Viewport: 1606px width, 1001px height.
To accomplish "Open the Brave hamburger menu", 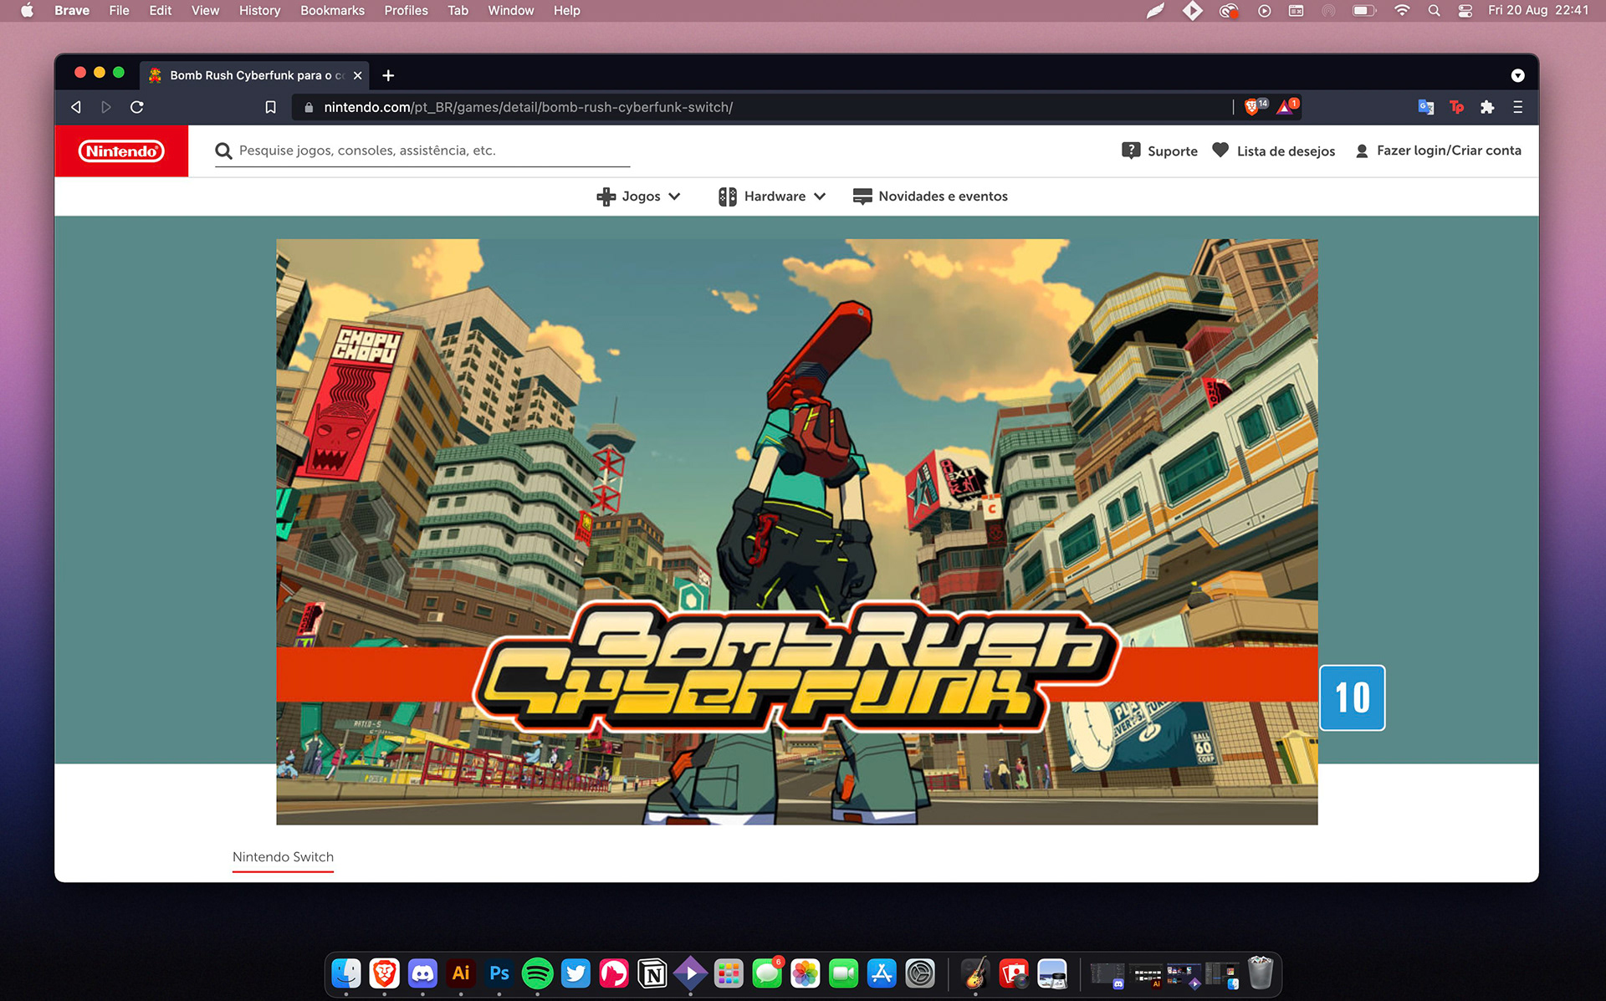I will [x=1517, y=107].
